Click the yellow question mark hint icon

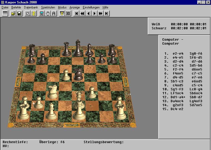(x=33, y=13)
